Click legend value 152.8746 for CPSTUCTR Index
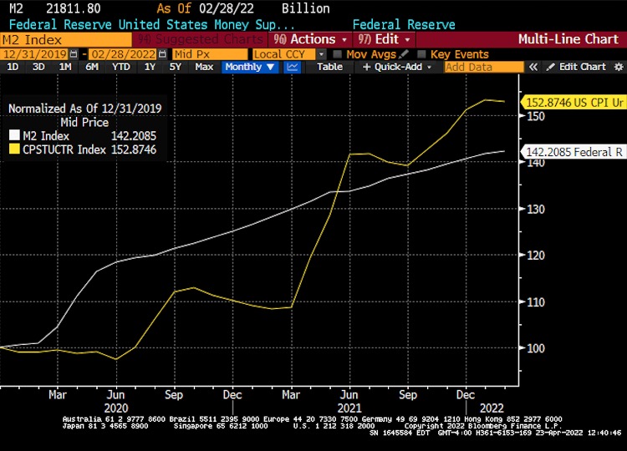The image size is (627, 451). 134,149
